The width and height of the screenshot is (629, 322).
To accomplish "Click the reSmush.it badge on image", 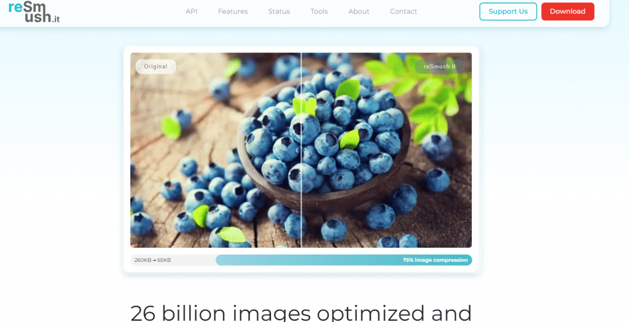I will pos(439,66).
